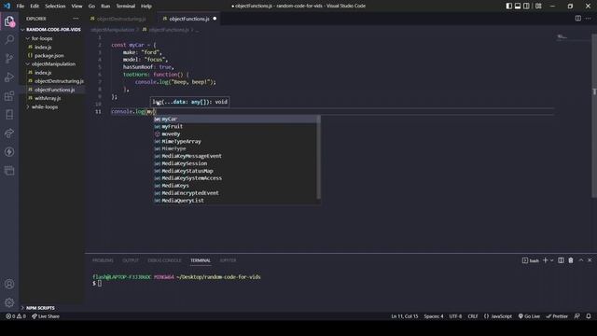Open the Run menu
Image resolution: width=597 pixels, height=336 pixels.
pyautogui.click(x=105, y=7)
